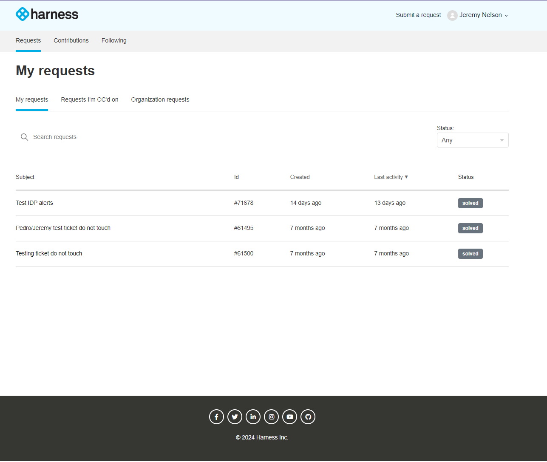This screenshot has width=547, height=462.
Task: Open the LinkedIn social icon
Action: 253,417
